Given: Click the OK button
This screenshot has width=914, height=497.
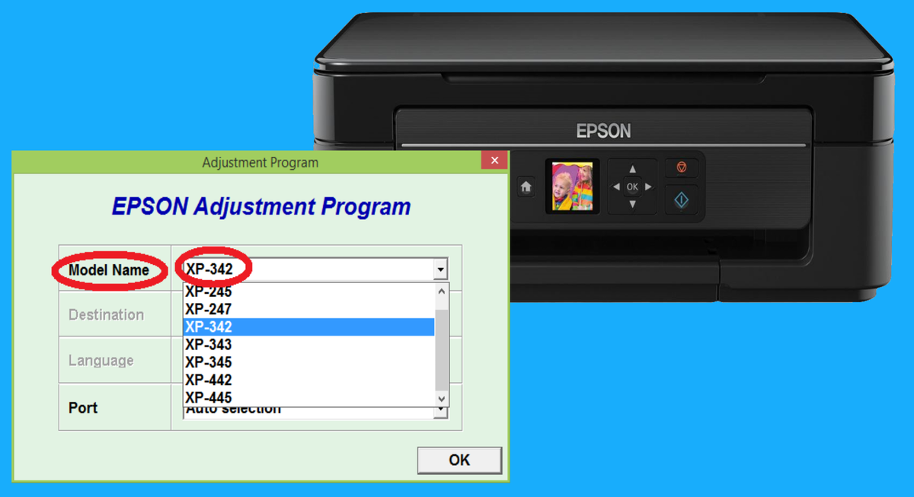Looking at the screenshot, I should pos(459,460).
